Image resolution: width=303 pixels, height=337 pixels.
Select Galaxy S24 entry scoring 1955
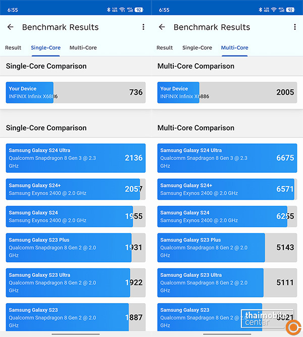click(x=76, y=216)
